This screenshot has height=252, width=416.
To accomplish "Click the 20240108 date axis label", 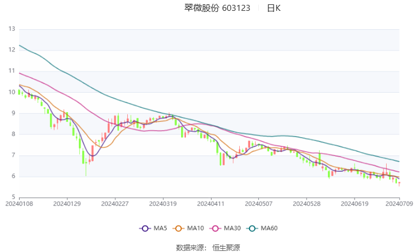I will tap(19, 204).
